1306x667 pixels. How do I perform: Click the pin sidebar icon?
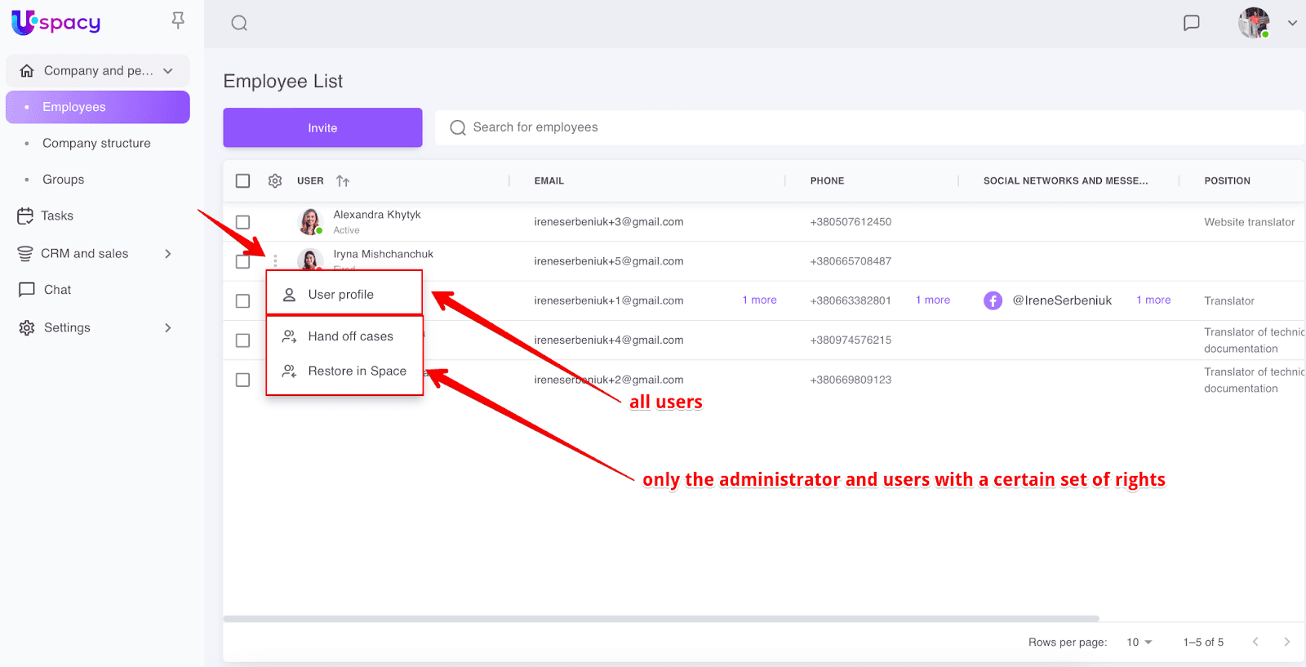coord(178,20)
